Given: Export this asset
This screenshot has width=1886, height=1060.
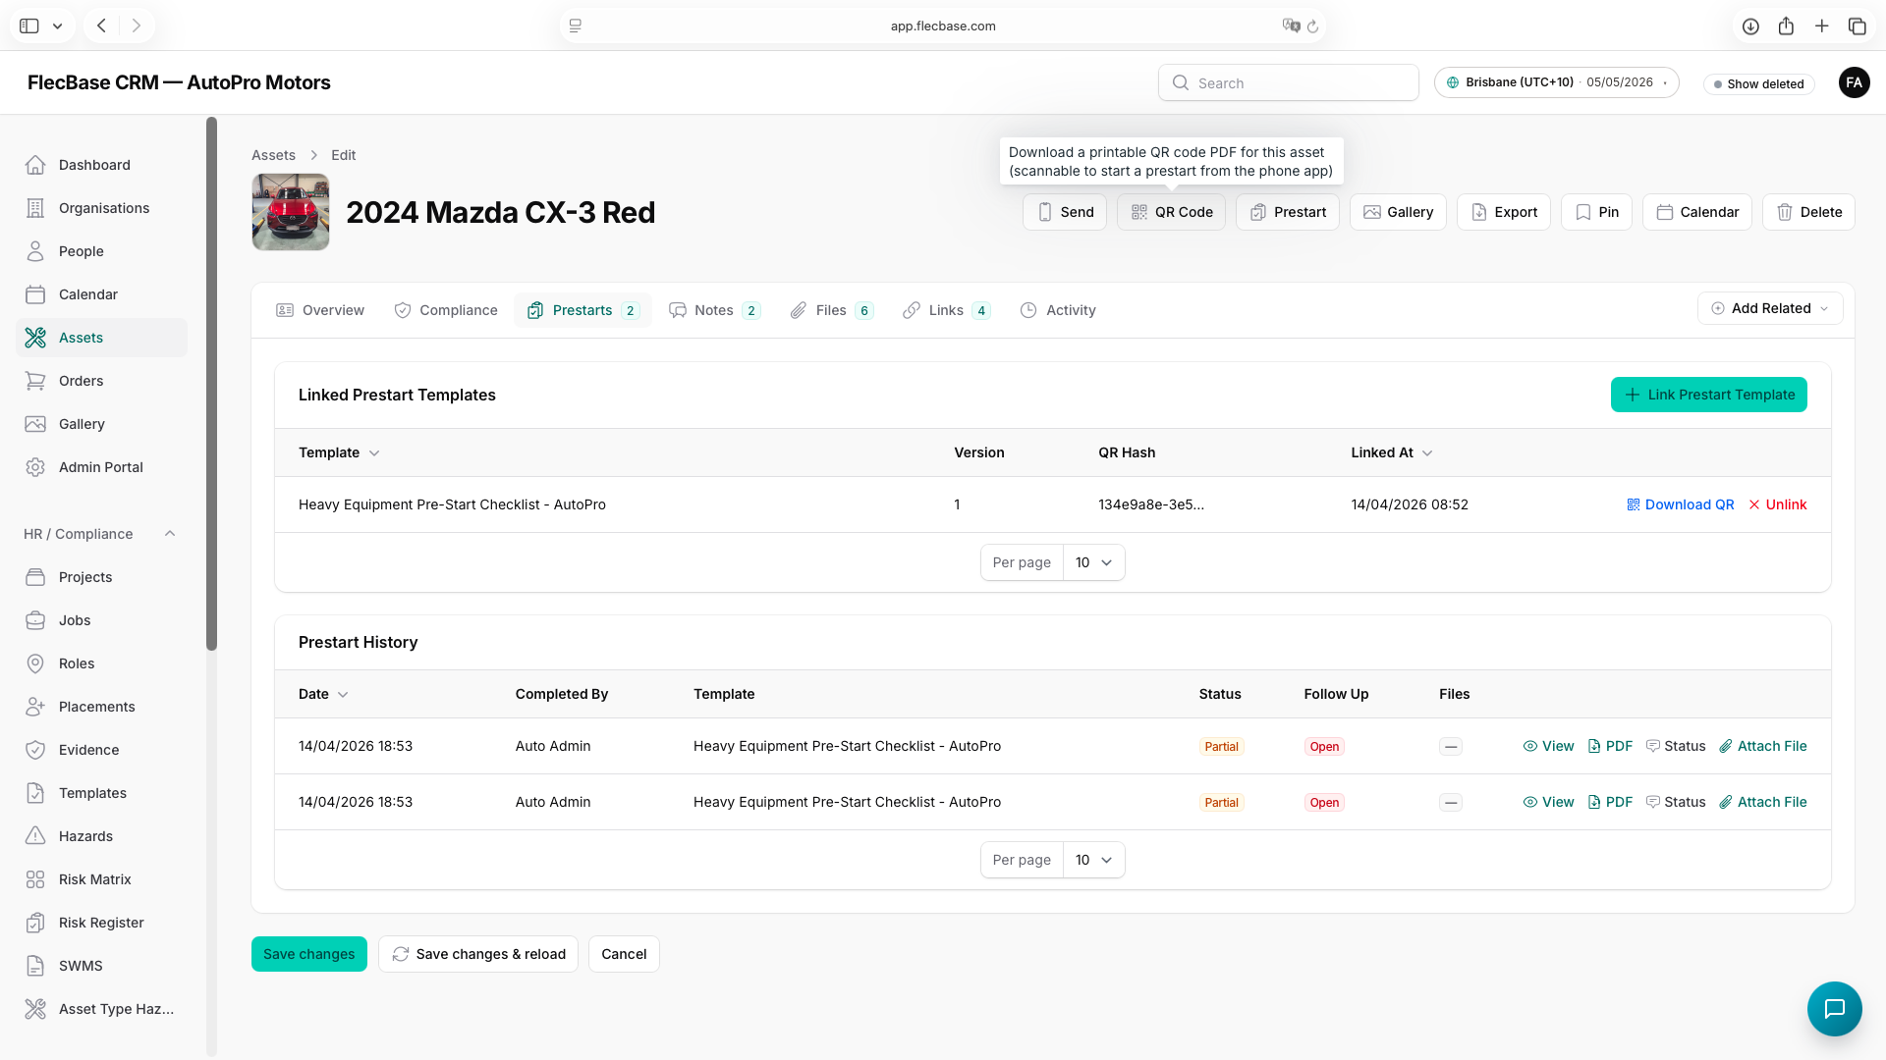Looking at the screenshot, I should point(1504,212).
